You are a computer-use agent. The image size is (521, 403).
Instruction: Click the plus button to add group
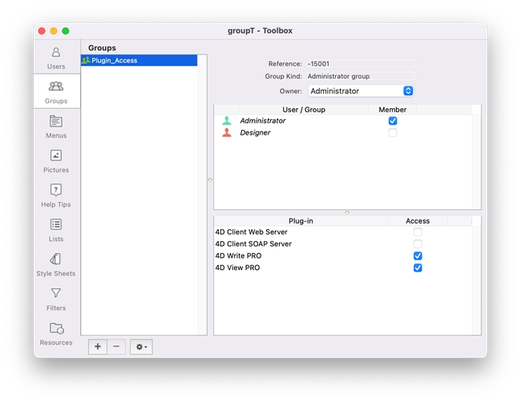click(x=98, y=347)
